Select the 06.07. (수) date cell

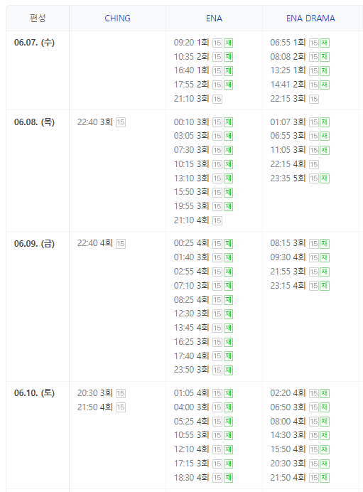[35, 43]
